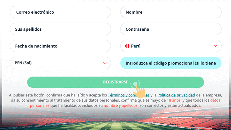Image resolution: width=231 pixels, height=130 pixels.
Task: Click the highlighted word "nombre" in disclaimer
Action: click(x=110, y=105)
